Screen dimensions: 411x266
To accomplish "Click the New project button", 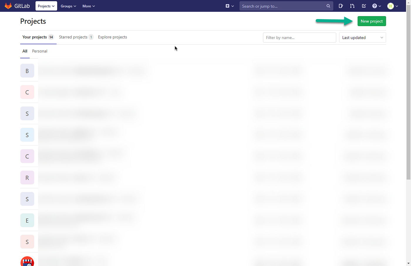I will click(372, 21).
